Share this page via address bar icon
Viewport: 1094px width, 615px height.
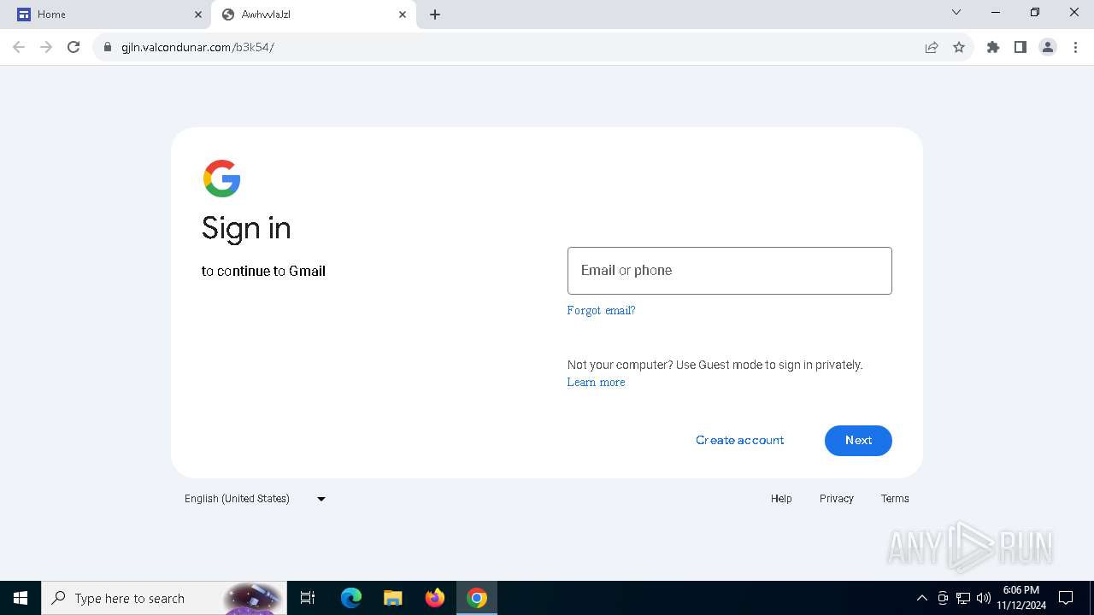[932, 47]
